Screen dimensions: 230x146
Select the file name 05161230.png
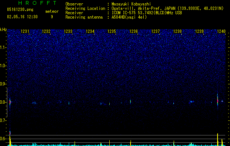tap(20, 9)
